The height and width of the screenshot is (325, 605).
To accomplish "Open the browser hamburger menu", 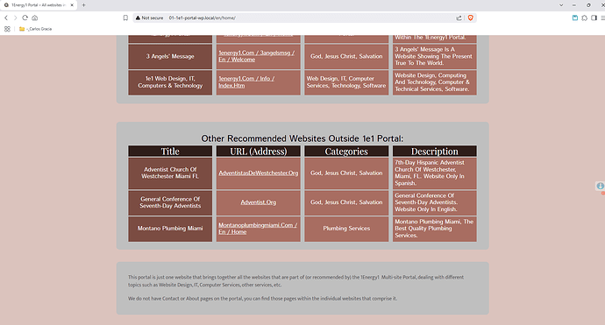I will pyautogui.click(x=602, y=18).
